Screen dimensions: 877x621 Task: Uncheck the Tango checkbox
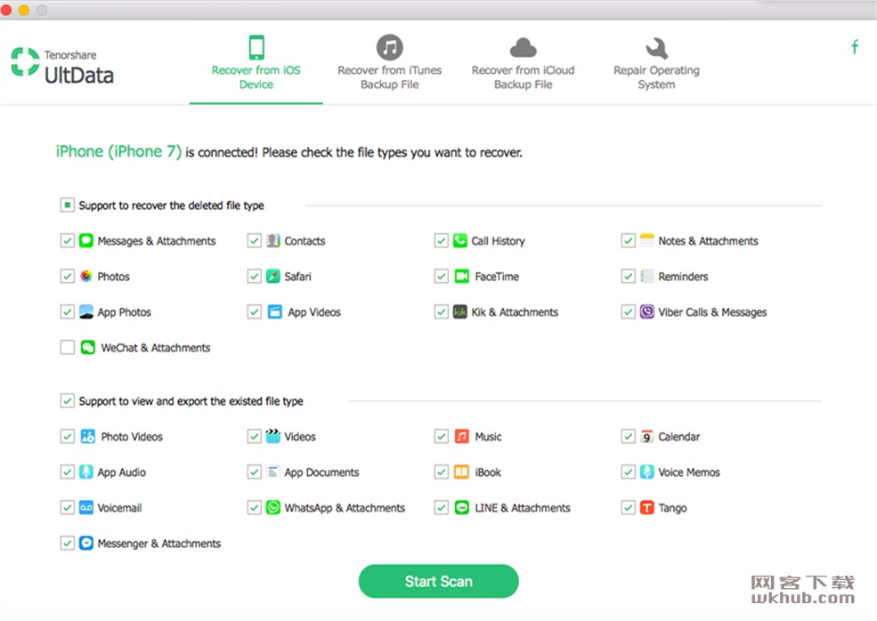tap(628, 507)
